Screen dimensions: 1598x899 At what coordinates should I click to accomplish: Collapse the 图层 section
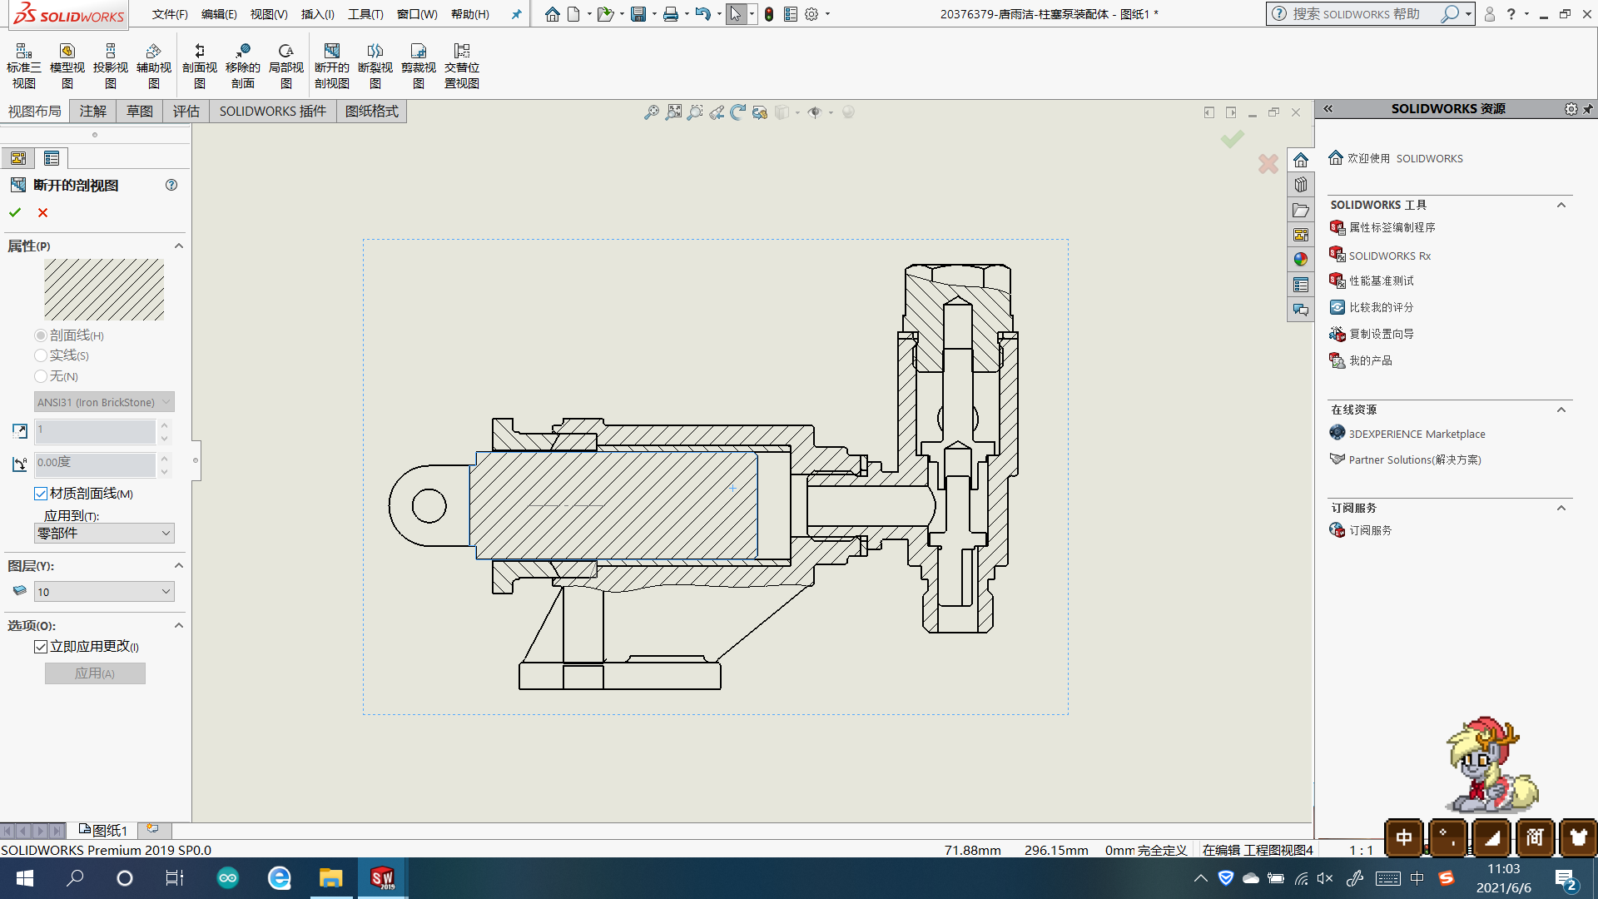pyautogui.click(x=178, y=565)
